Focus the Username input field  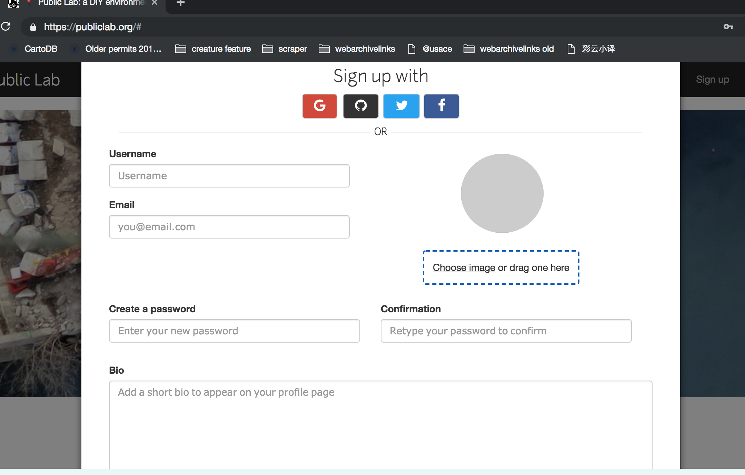tap(229, 176)
